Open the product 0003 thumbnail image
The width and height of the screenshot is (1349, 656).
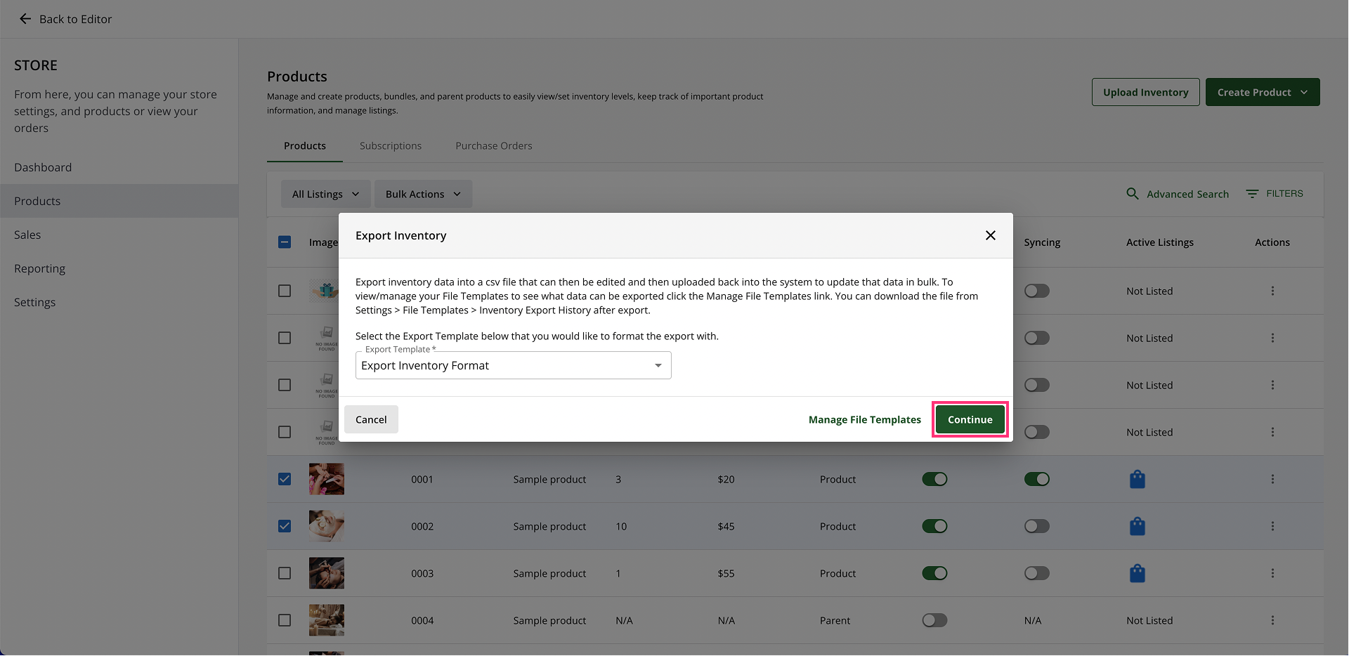327,573
